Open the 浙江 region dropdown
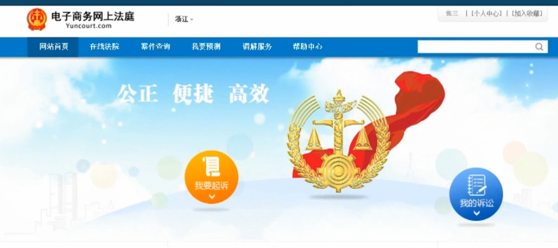 pos(184,19)
